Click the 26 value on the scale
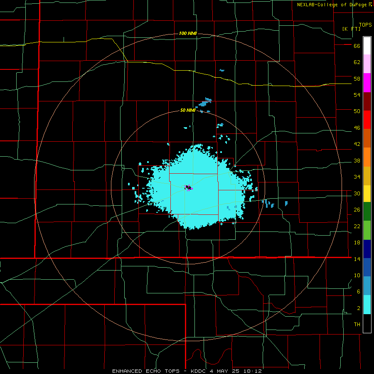 [357, 210]
